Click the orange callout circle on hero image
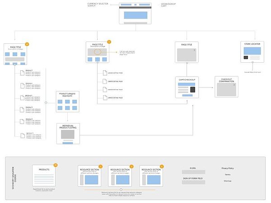This screenshot has width=271, height=203. (98, 52)
